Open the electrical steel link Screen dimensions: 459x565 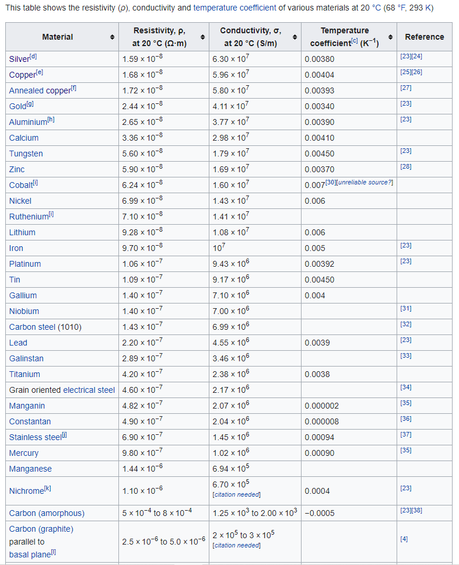pos(89,390)
